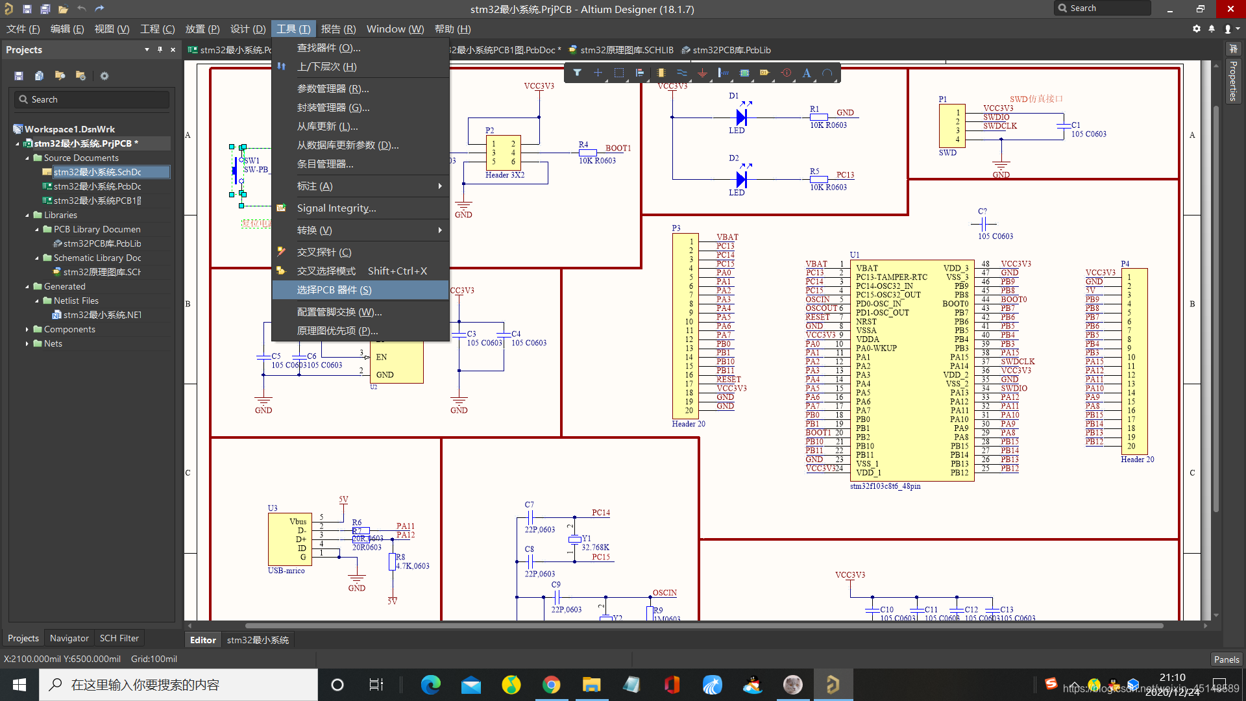The image size is (1246, 701).
Task: Click the place text string A icon
Action: tap(807, 73)
